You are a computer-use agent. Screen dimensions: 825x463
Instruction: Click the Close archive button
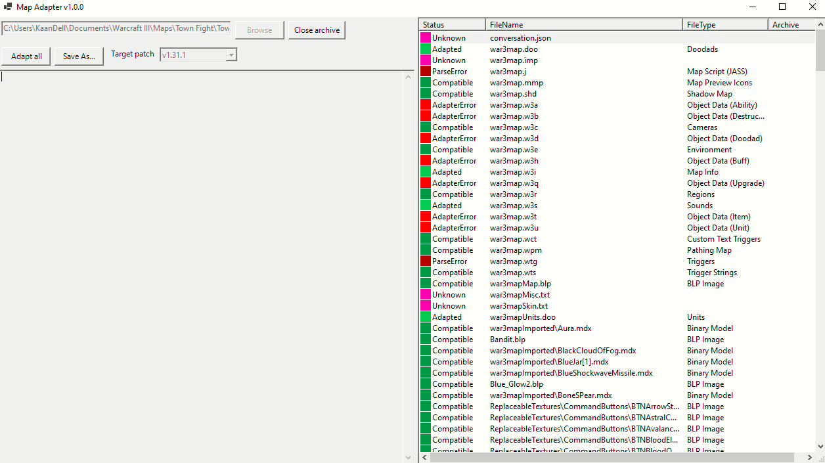(x=317, y=30)
